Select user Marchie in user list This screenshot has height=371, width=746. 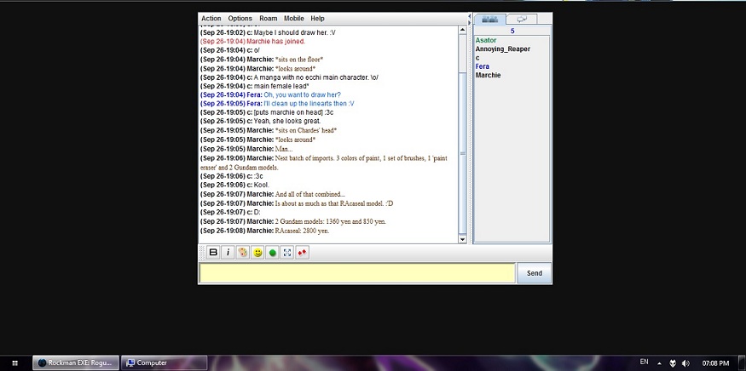click(x=488, y=75)
